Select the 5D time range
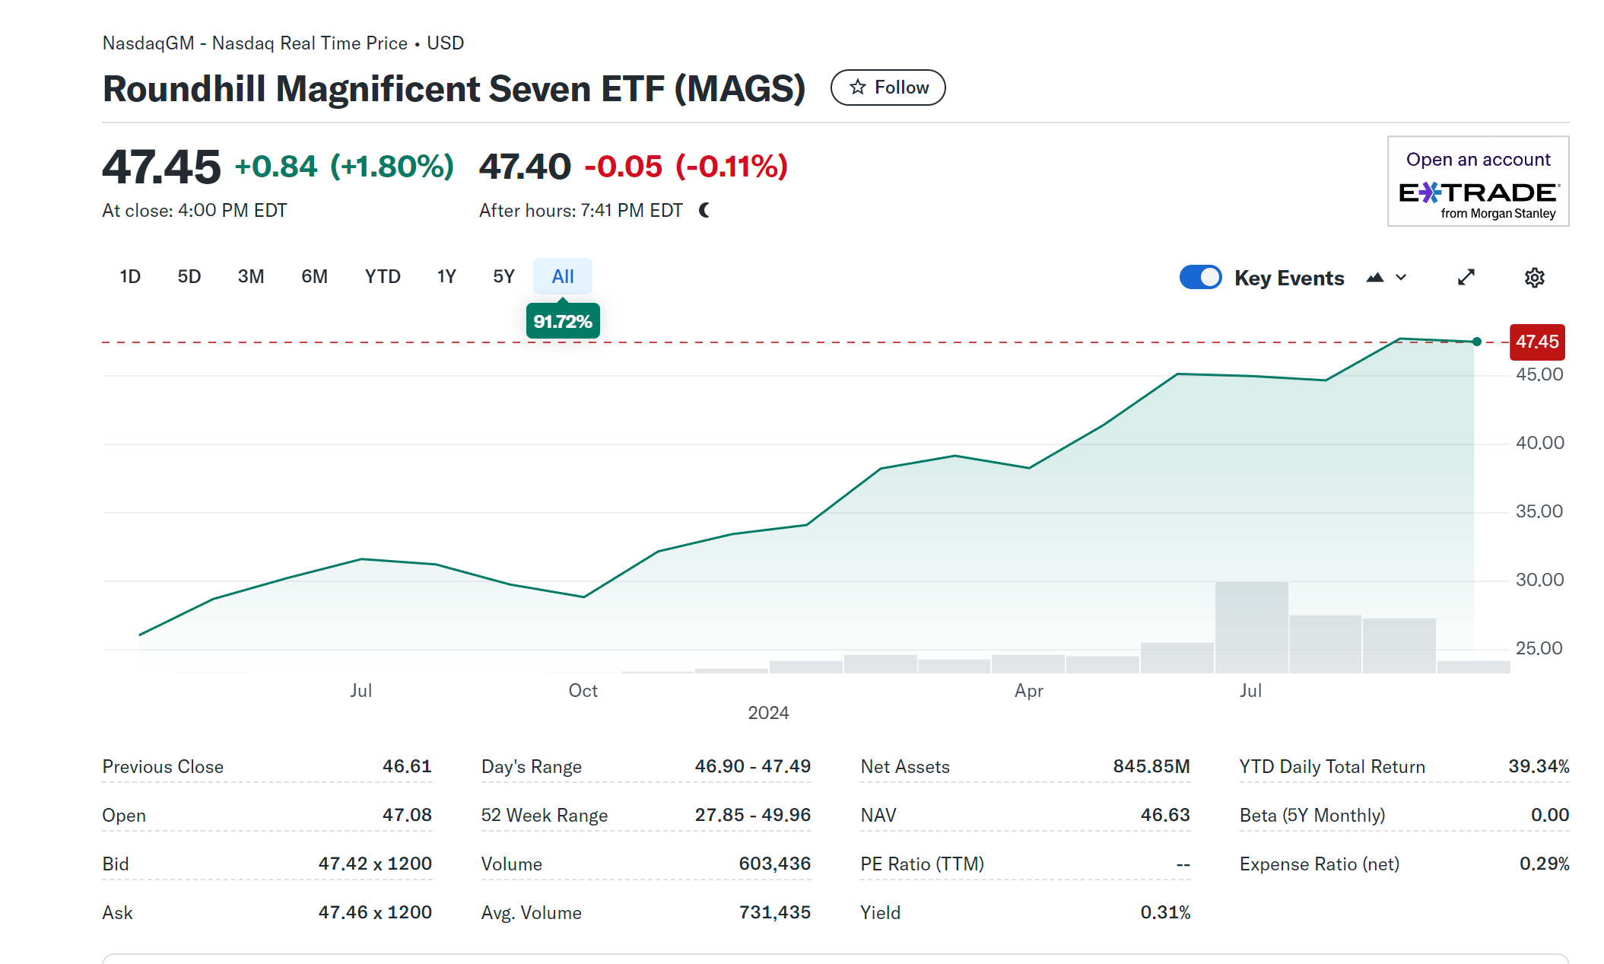Viewport: 1604px width, 964px height. (x=189, y=276)
